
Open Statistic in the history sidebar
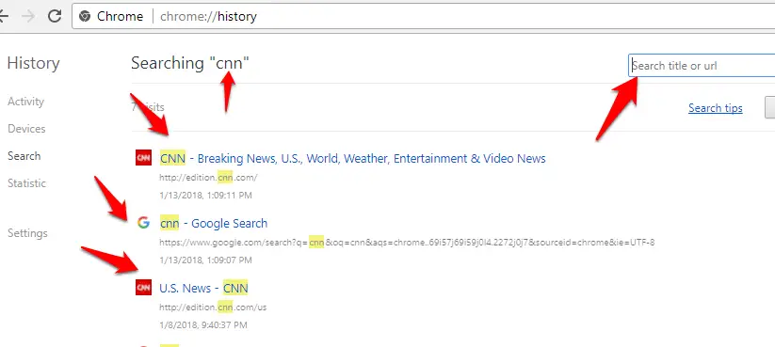click(x=26, y=183)
